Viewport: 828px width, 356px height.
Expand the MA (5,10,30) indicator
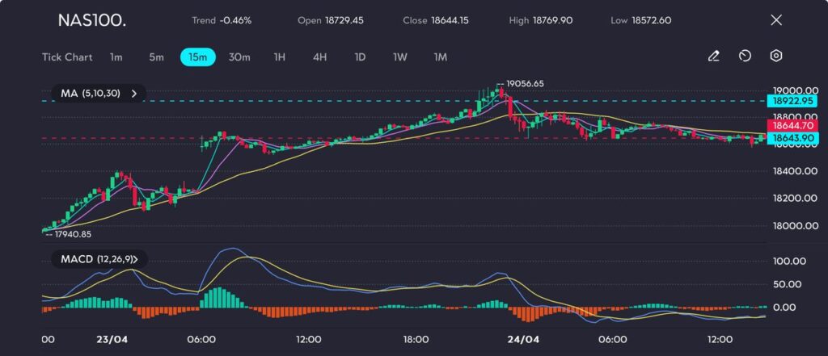pyautogui.click(x=99, y=94)
